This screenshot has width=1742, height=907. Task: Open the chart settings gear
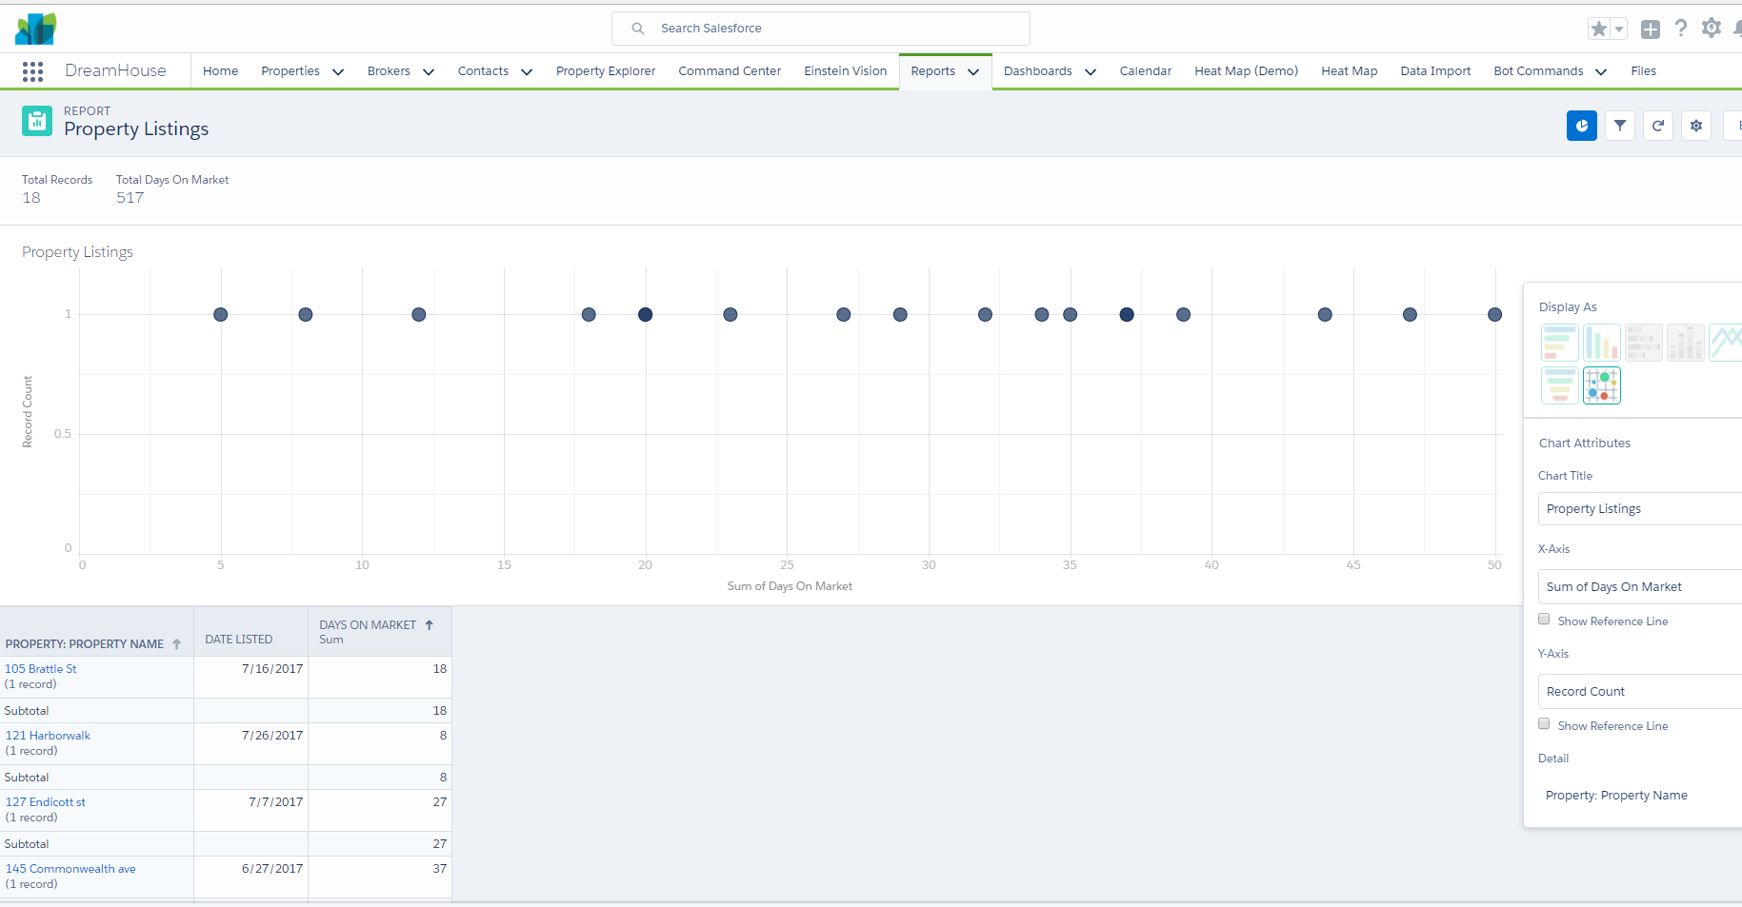pyautogui.click(x=1695, y=126)
